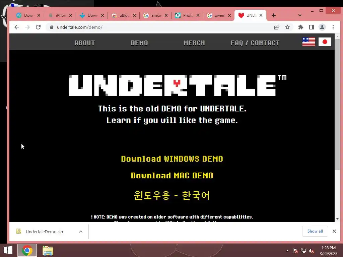343x257 pixels.
Task: Bookmark this page with the star
Action: click(287, 27)
